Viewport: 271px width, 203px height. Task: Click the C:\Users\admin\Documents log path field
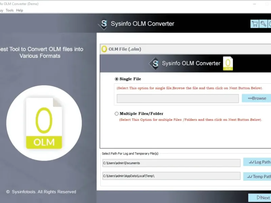pos(171,163)
